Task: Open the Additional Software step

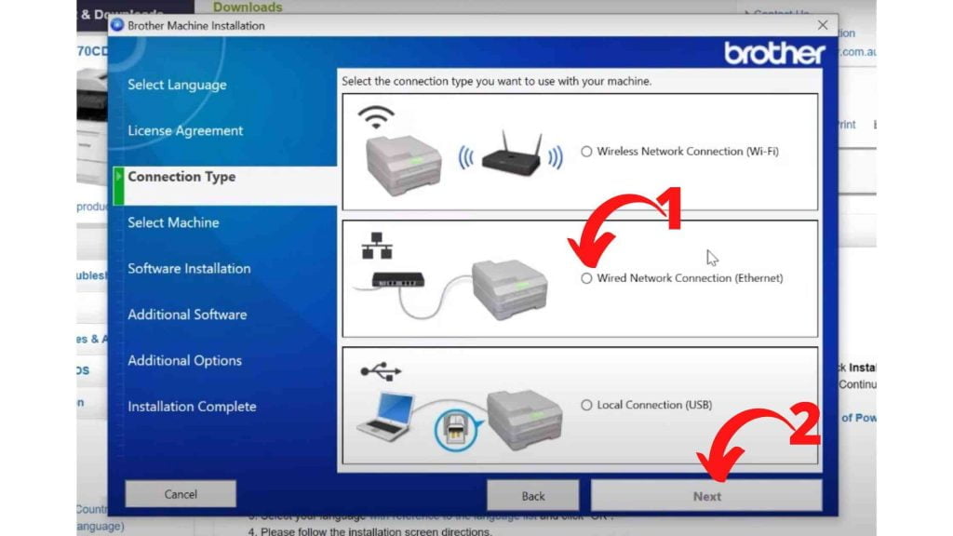Action: [x=187, y=315]
